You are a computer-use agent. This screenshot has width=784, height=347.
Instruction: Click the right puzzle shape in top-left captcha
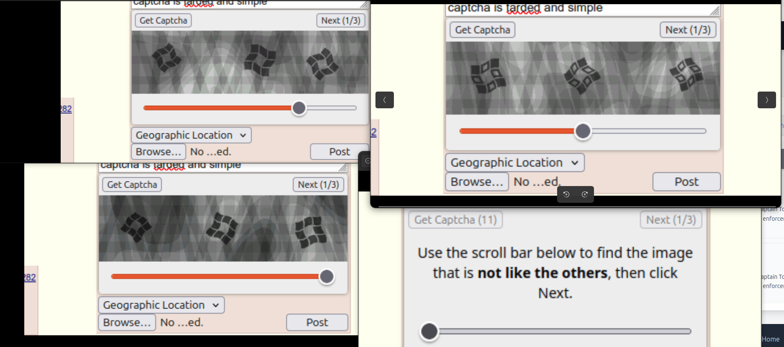(322, 64)
